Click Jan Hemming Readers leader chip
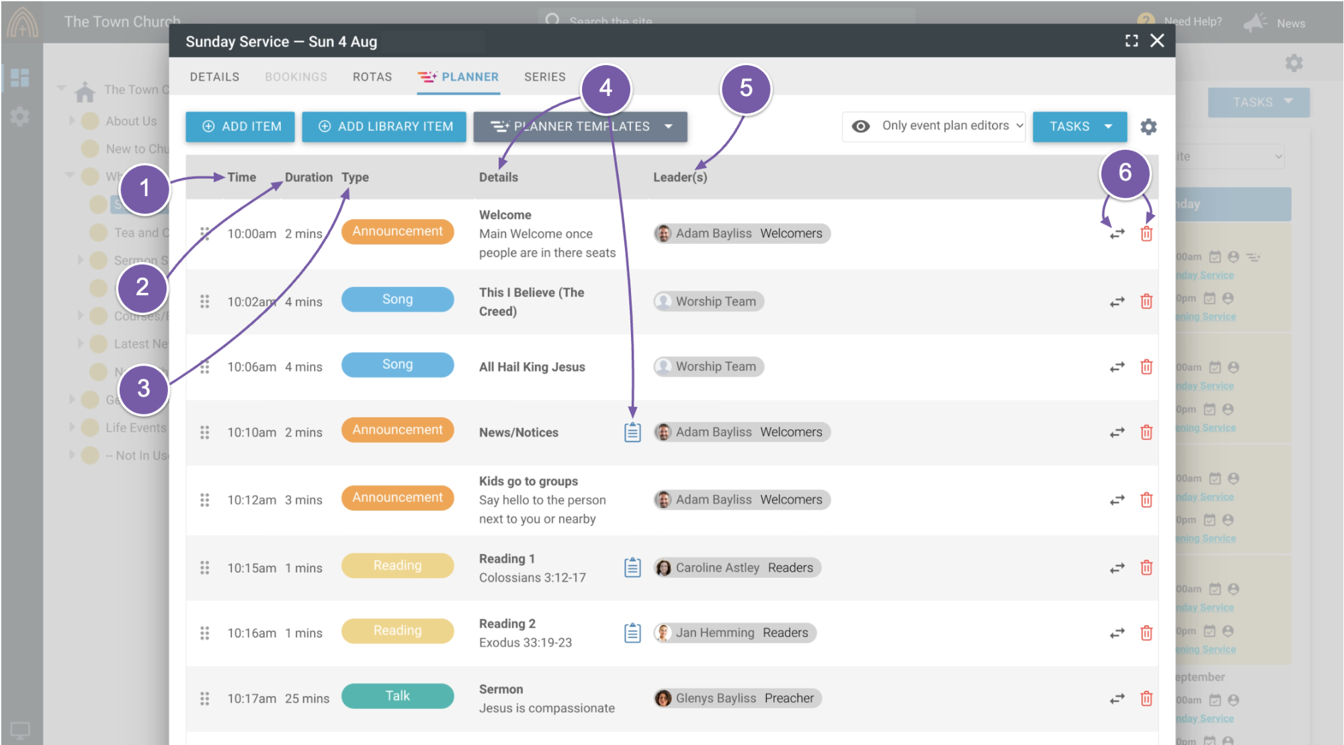 pyautogui.click(x=734, y=633)
